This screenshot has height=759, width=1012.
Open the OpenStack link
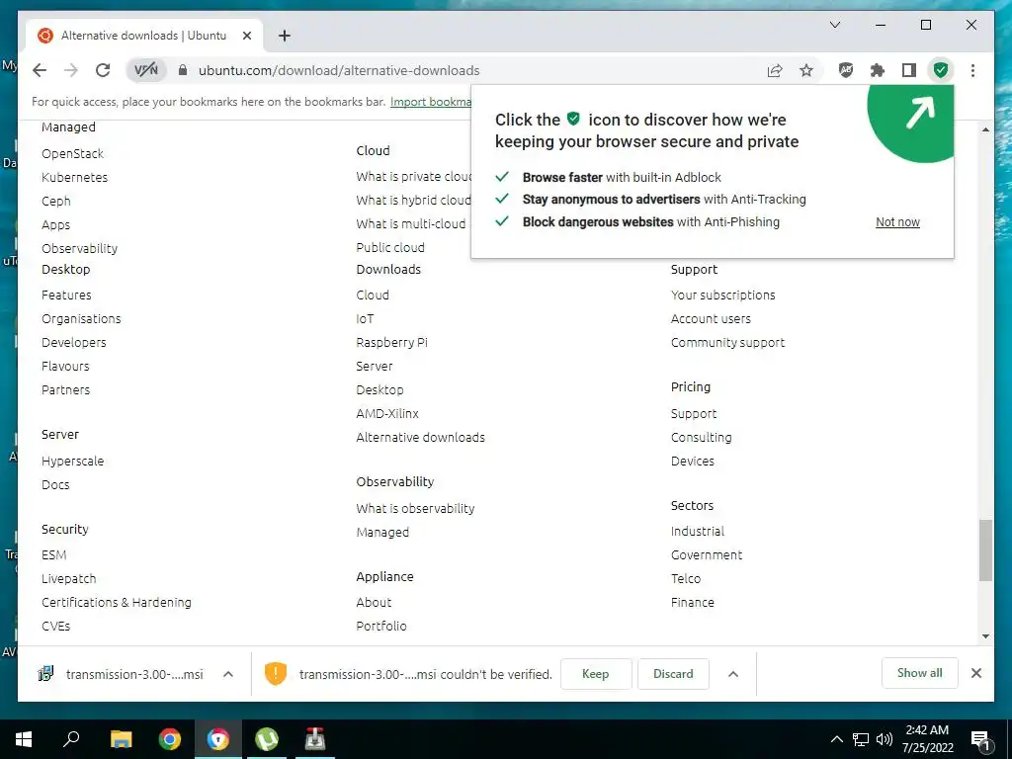click(x=72, y=153)
